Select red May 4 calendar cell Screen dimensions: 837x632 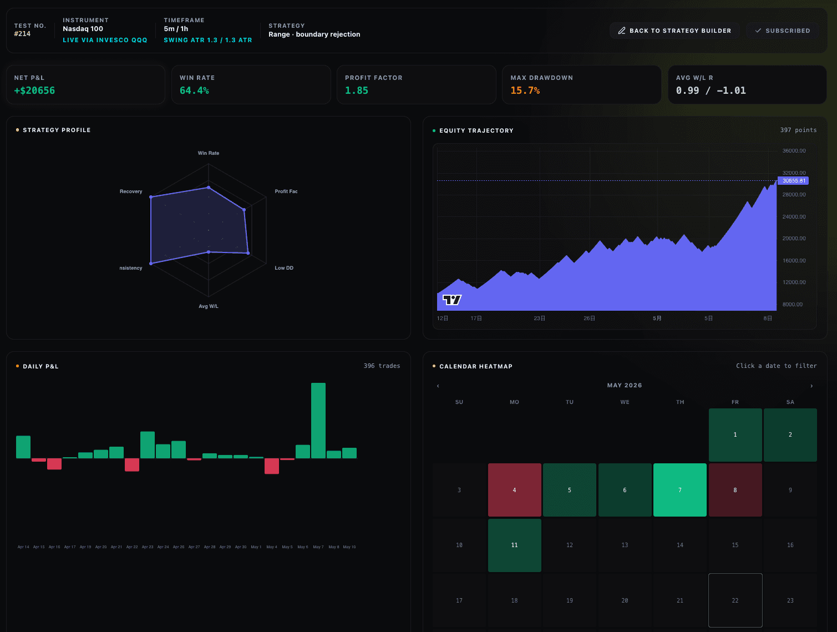click(x=515, y=490)
